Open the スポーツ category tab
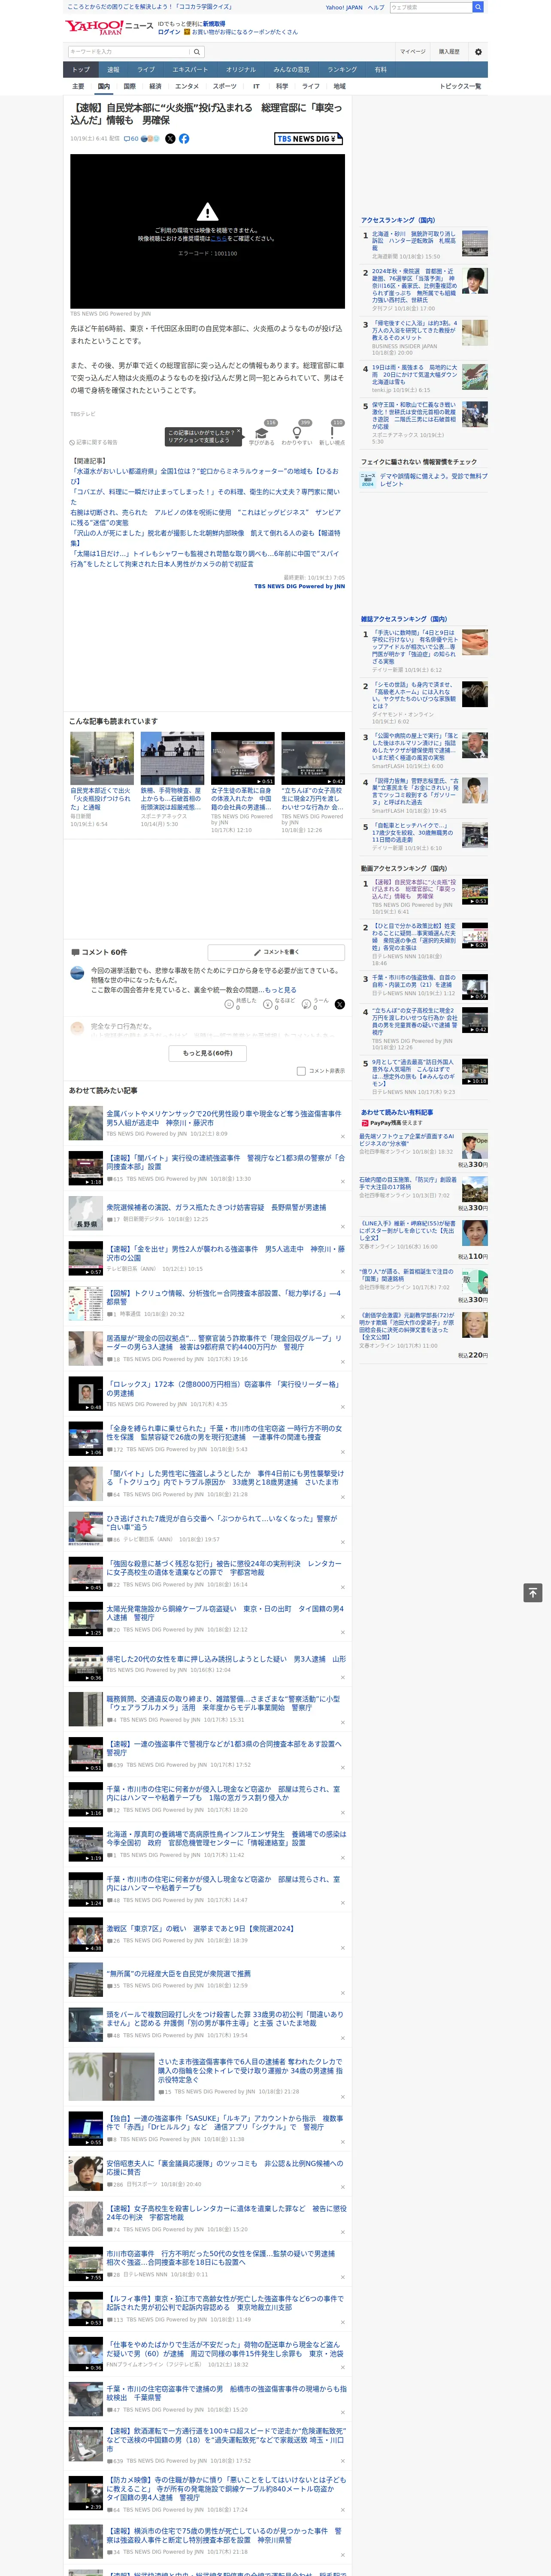The image size is (551, 2576). tap(225, 86)
